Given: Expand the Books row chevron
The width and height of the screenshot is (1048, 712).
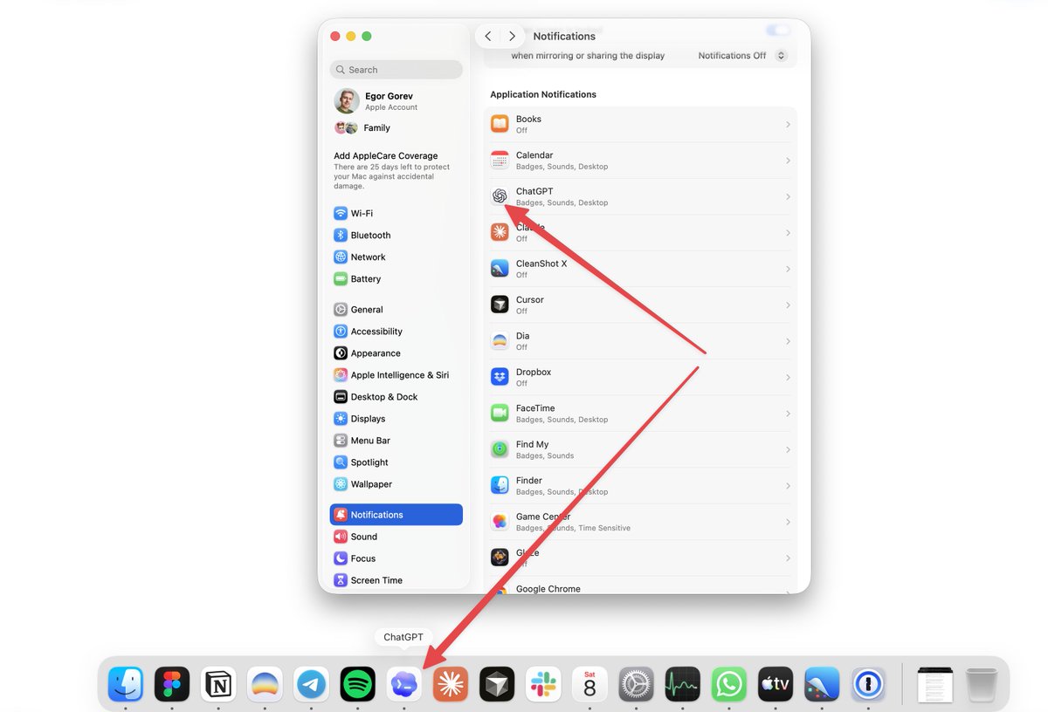Looking at the screenshot, I should [x=788, y=125].
